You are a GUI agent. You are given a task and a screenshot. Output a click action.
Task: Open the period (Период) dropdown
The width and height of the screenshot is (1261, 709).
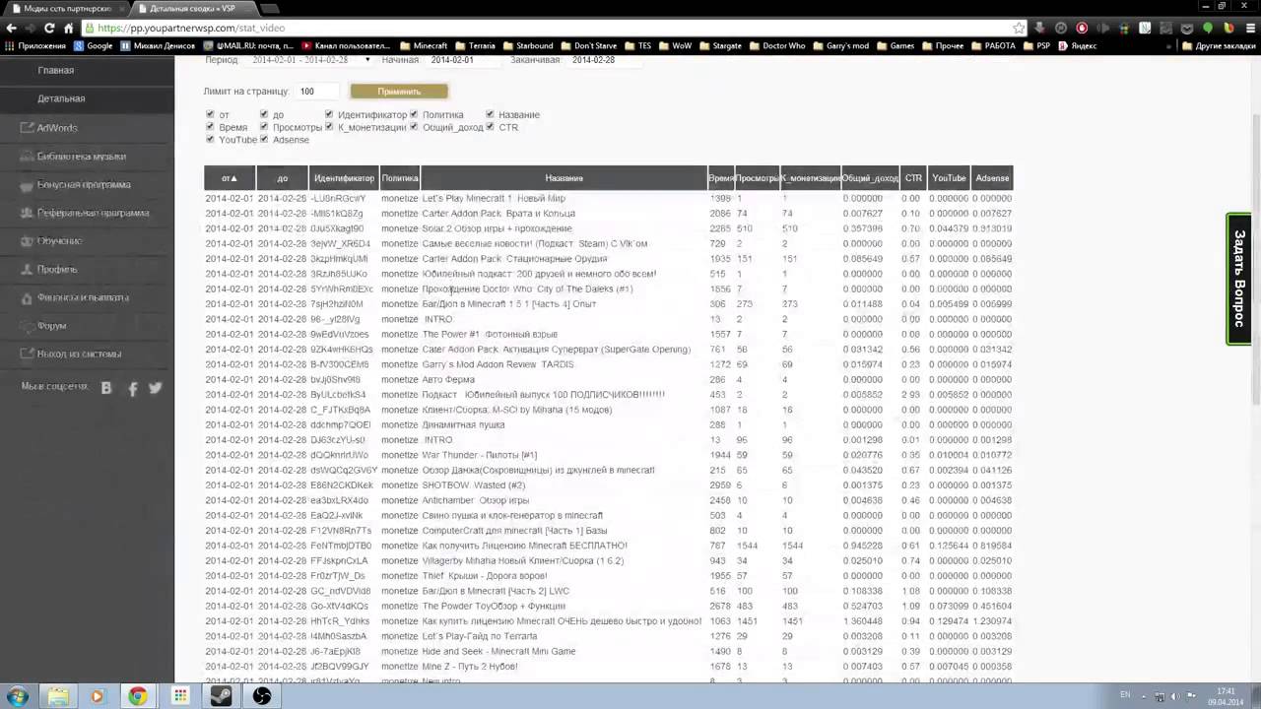(310, 60)
